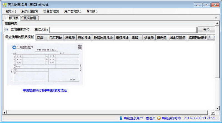Viewport: 222px width, 123px height.
Task: Click the 定位 button
Action: [206, 30]
